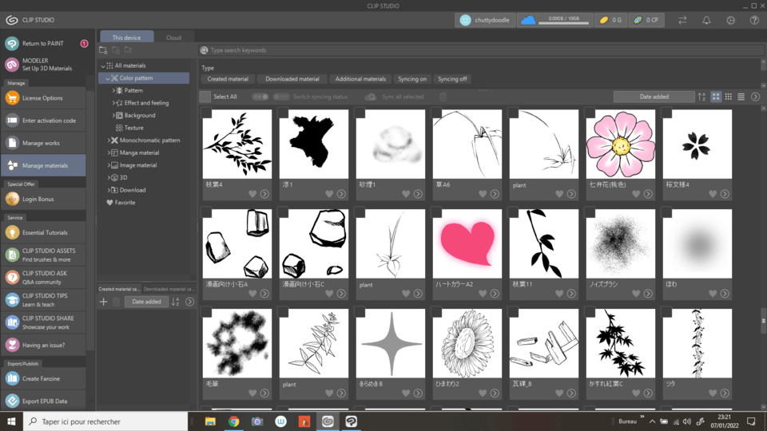767x431 pixels.
Task: Delete selected materials trash icon
Action: click(x=443, y=97)
